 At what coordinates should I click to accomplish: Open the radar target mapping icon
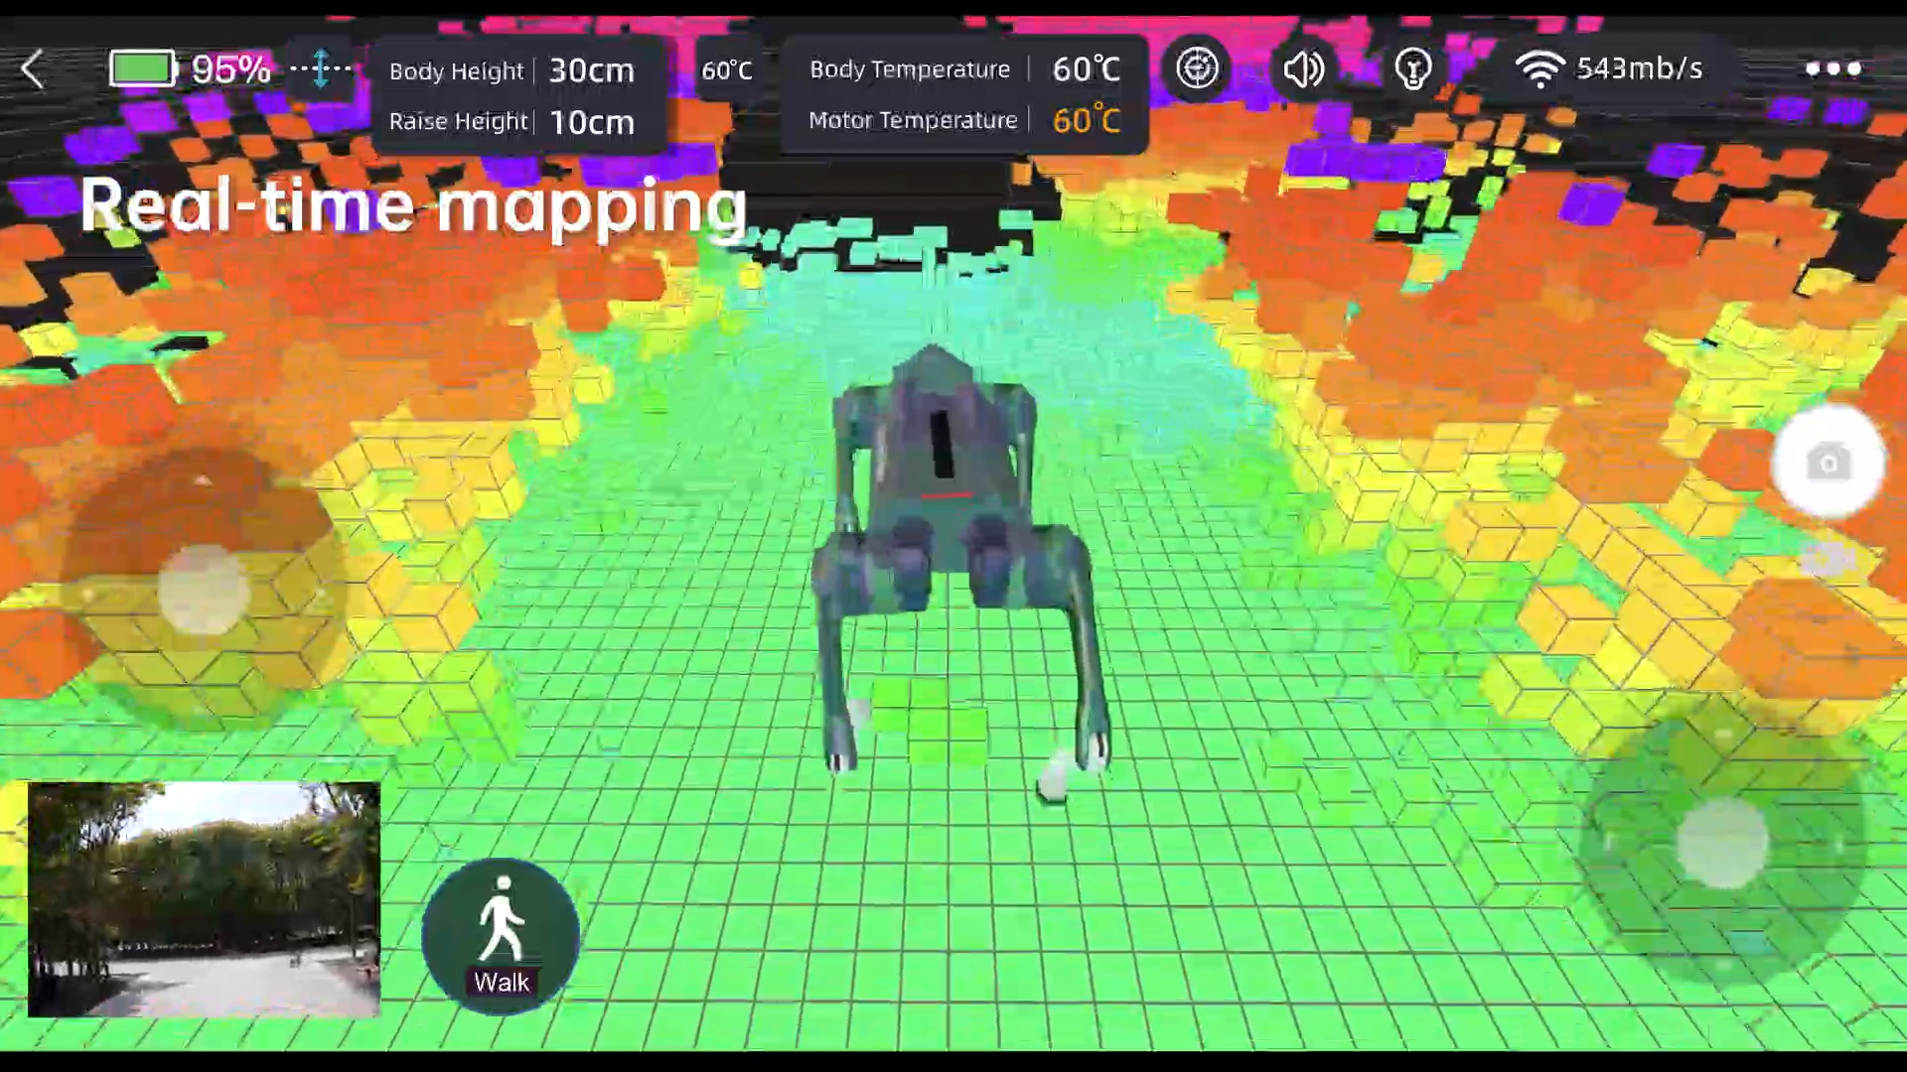click(x=1197, y=68)
